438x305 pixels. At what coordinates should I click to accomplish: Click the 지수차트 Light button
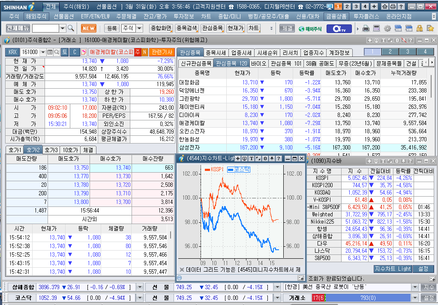(393, 269)
